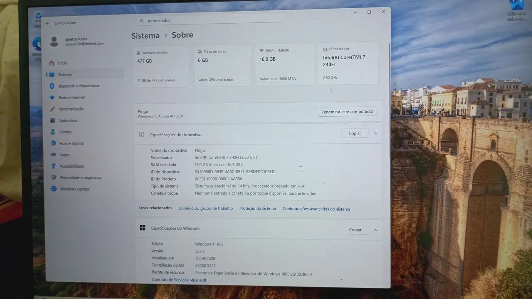The height and width of the screenshot is (299, 532).
Task: Select the RAM value 16,0 GB (utilizável: 15,7 GB)
Action: 218,164
